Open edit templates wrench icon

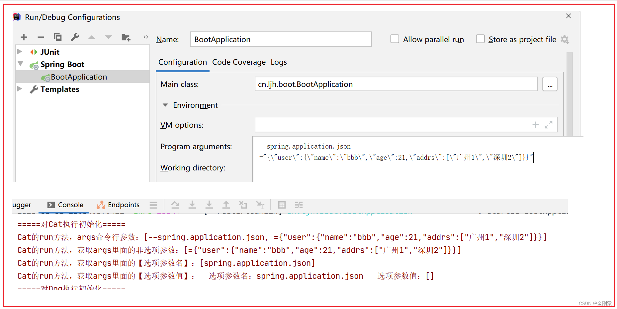click(75, 37)
